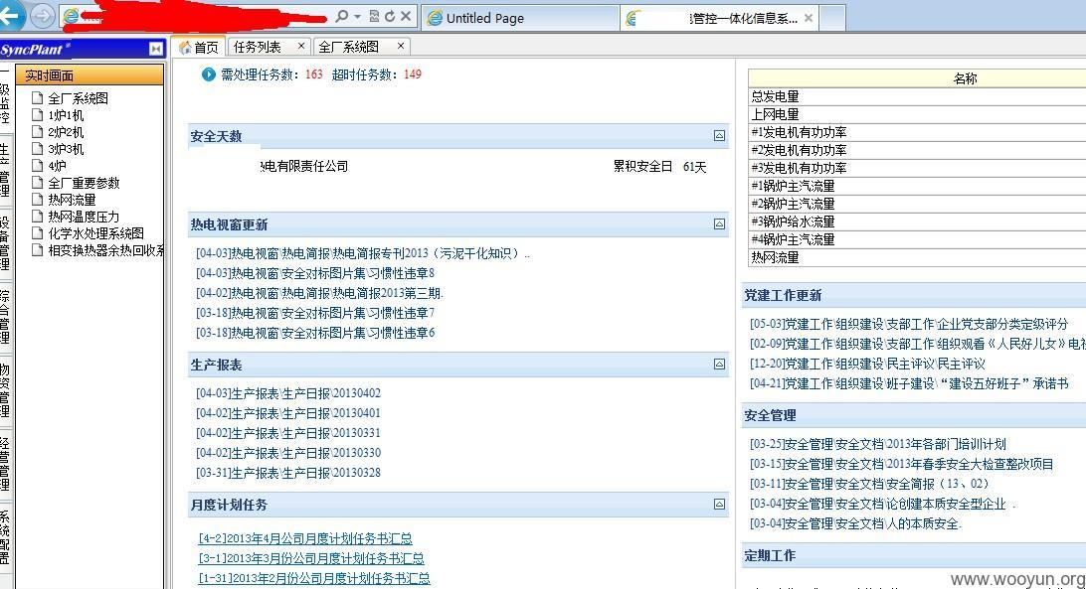Screen dimensions: 1086x589
Task: Click the compatibility view icon in address bar
Action: [374, 16]
